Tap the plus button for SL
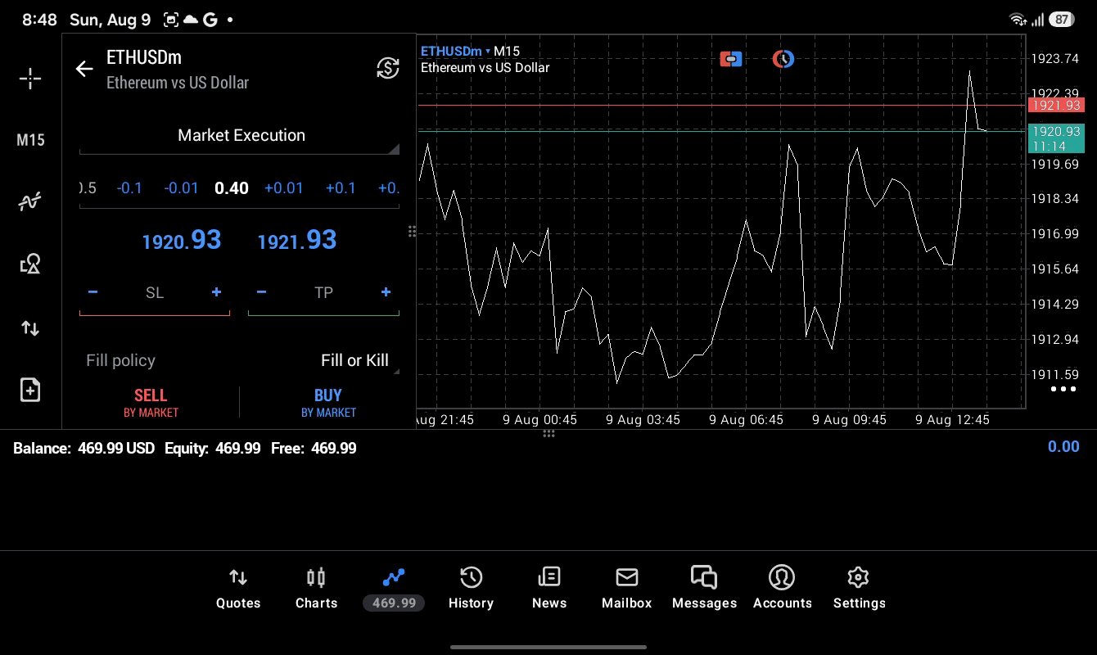1097x655 pixels. point(216,292)
